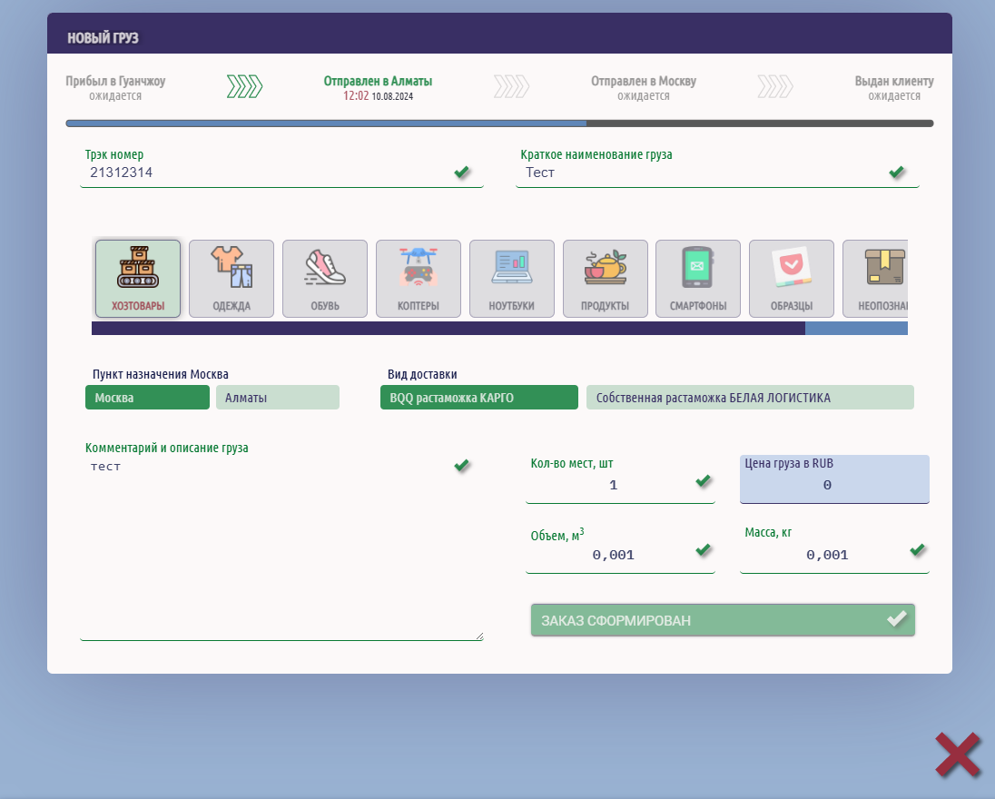The height and width of the screenshot is (799, 995).
Task: Pick the Образцы samples category
Action: (792, 279)
